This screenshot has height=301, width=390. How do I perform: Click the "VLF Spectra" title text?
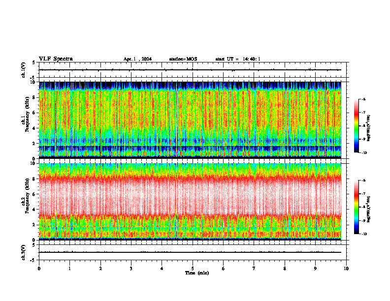56,59
